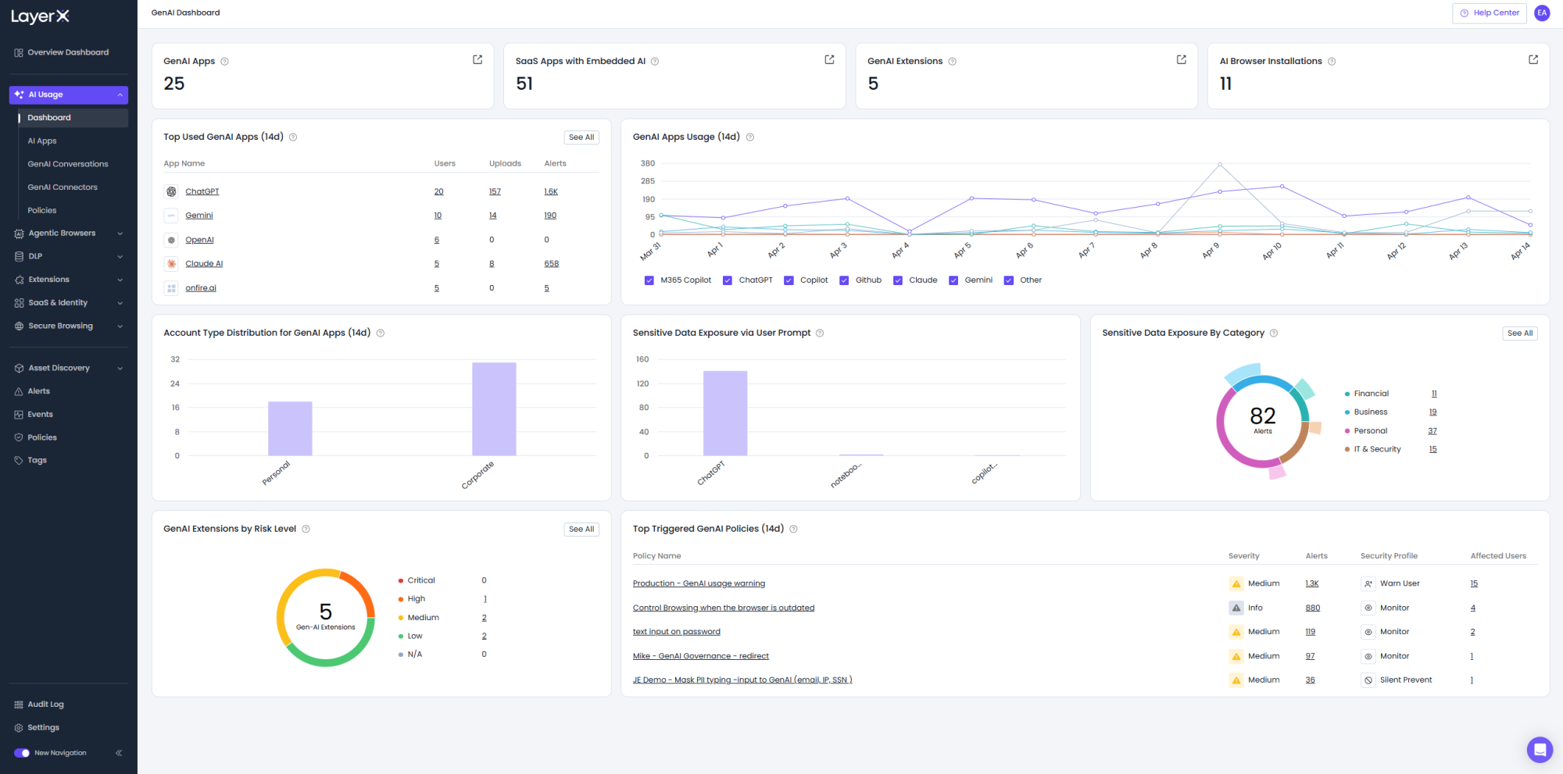Click the EA user avatar

pos(1542,12)
